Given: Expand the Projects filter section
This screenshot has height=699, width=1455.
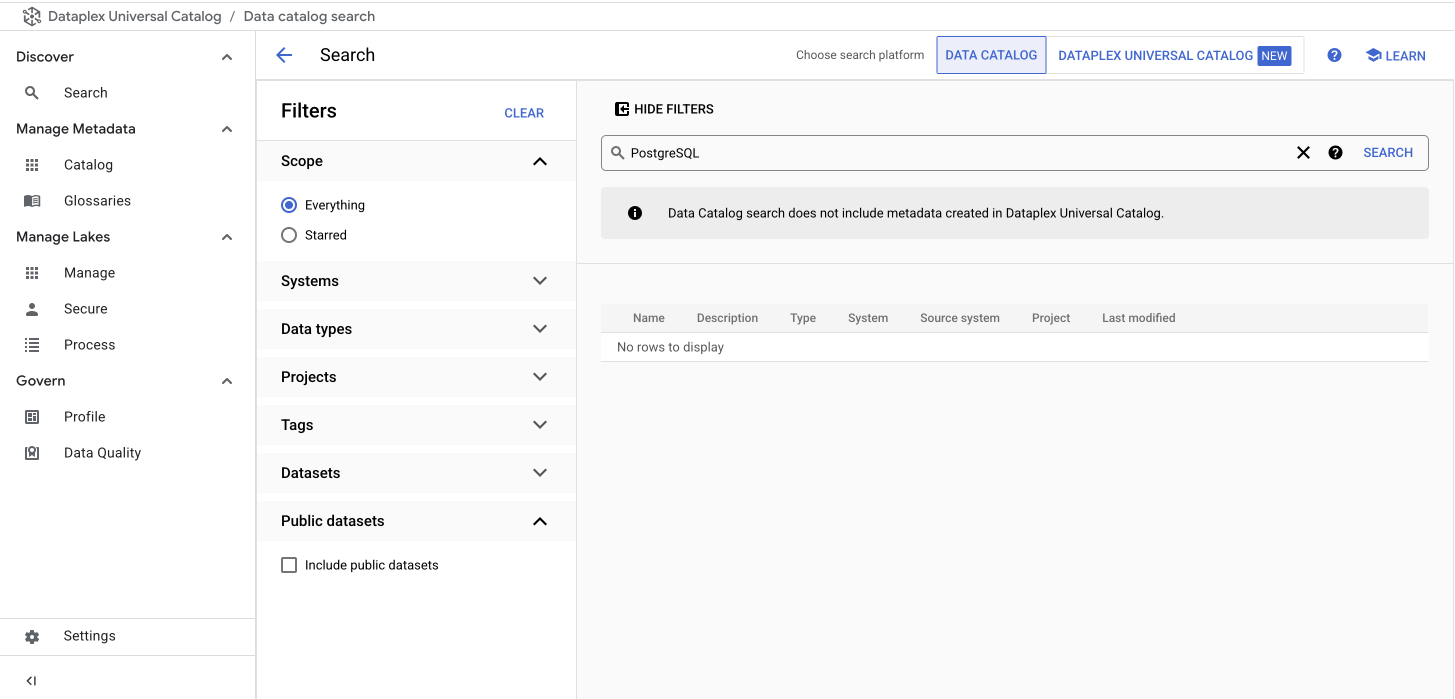Looking at the screenshot, I should point(540,376).
